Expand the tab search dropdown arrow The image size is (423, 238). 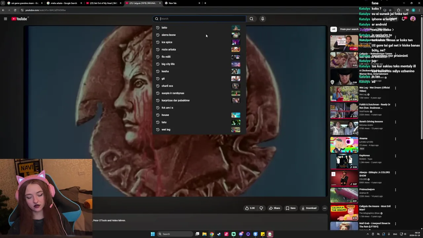3,3
